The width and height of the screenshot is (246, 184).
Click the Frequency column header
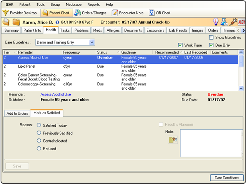tap(79, 52)
